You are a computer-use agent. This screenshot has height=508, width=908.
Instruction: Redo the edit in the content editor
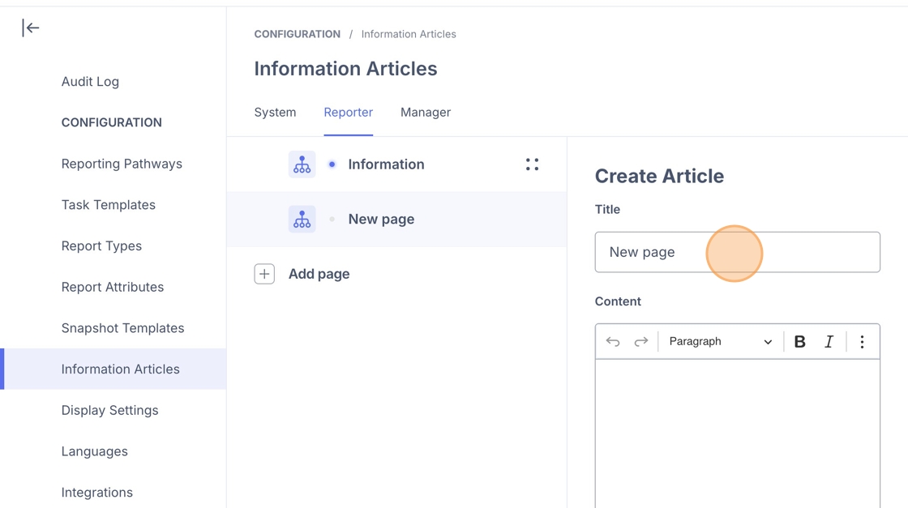point(641,341)
